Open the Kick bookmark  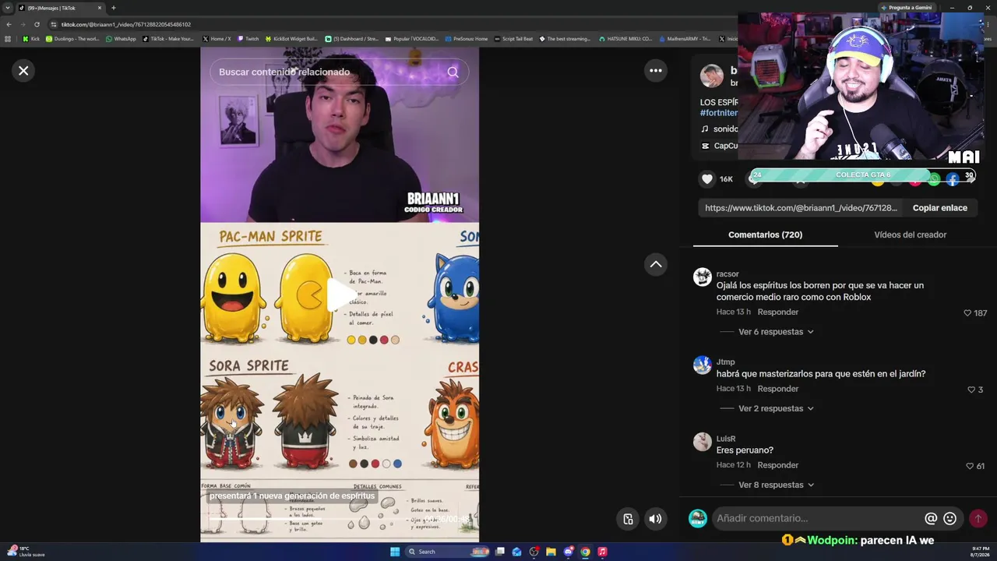coord(30,38)
